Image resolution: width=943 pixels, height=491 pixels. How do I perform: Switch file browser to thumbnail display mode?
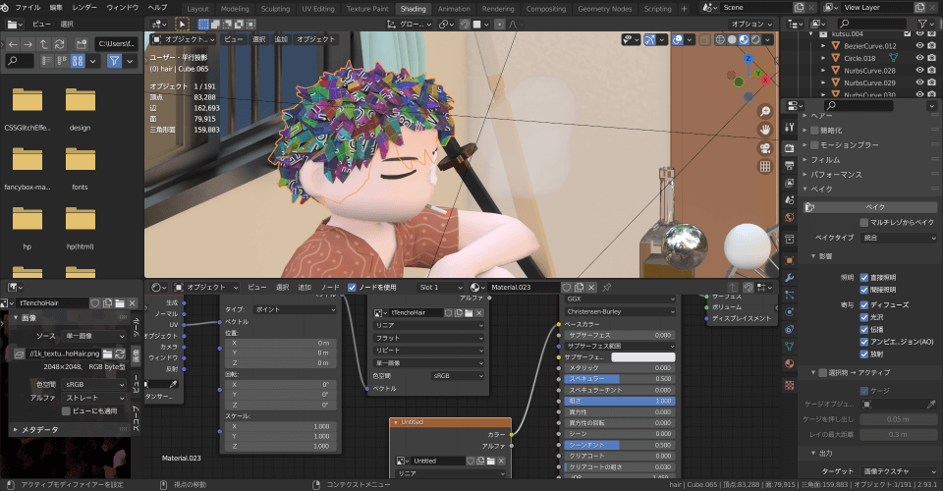pyautogui.click(x=78, y=61)
